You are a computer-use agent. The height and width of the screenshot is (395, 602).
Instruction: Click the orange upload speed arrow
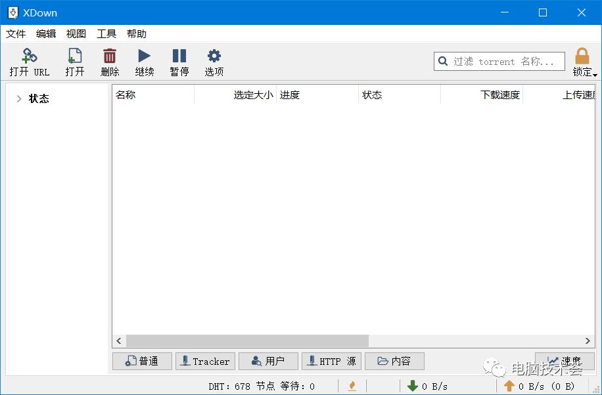click(x=509, y=386)
